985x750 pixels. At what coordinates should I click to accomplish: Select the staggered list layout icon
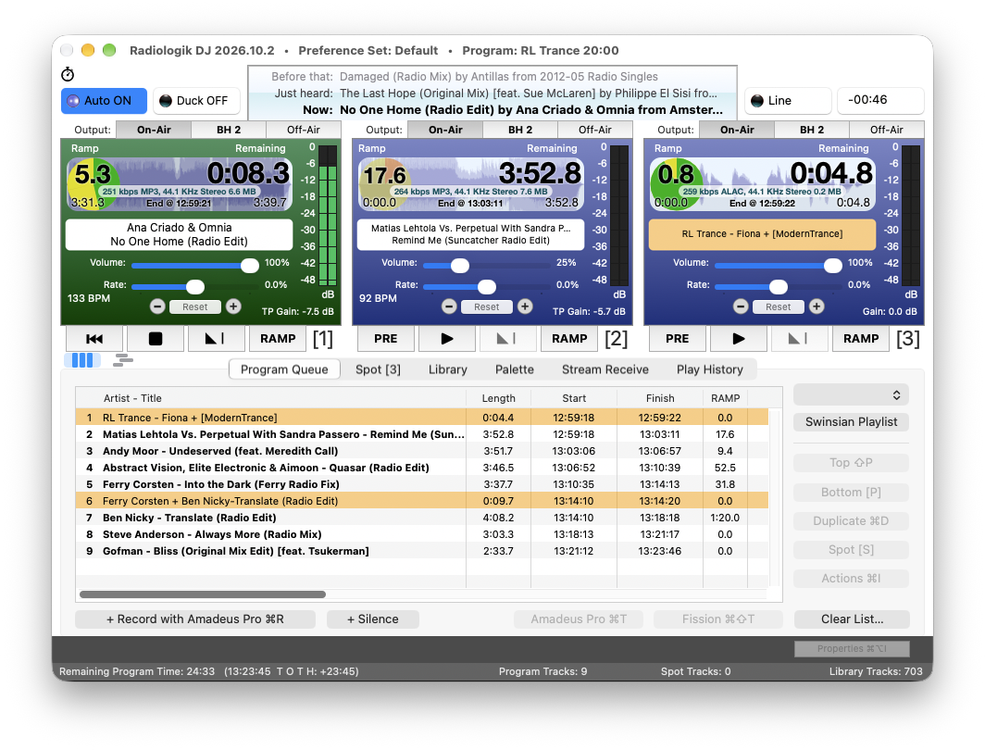point(122,360)
